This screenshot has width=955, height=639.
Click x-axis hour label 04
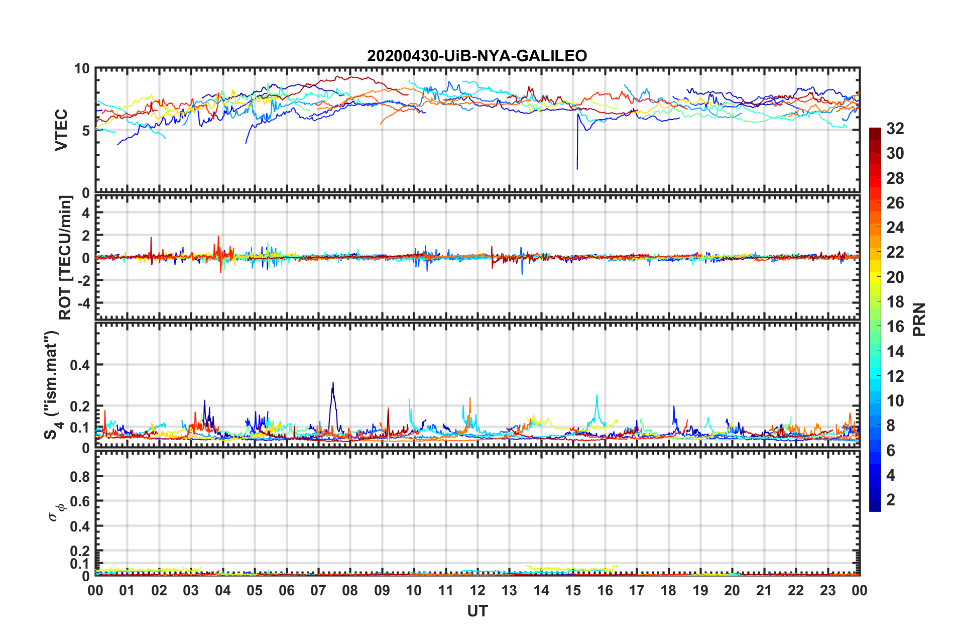pos(222,590)
